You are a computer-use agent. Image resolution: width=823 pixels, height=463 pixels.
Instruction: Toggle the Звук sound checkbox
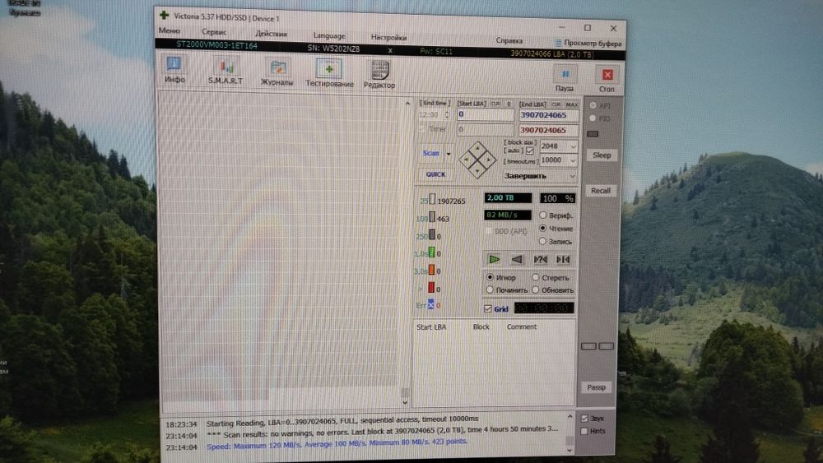click(x=584, y=419)
